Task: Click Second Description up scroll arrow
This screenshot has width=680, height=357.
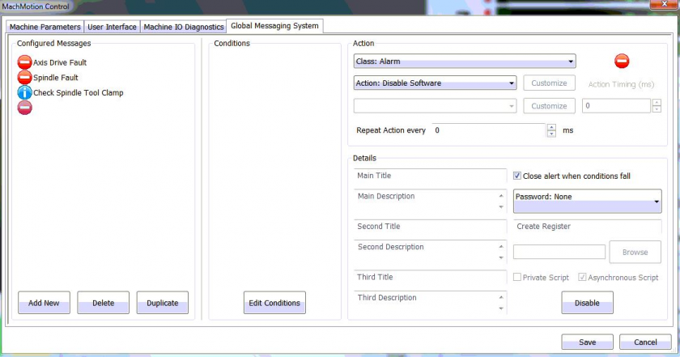Action: coord(501,246)
